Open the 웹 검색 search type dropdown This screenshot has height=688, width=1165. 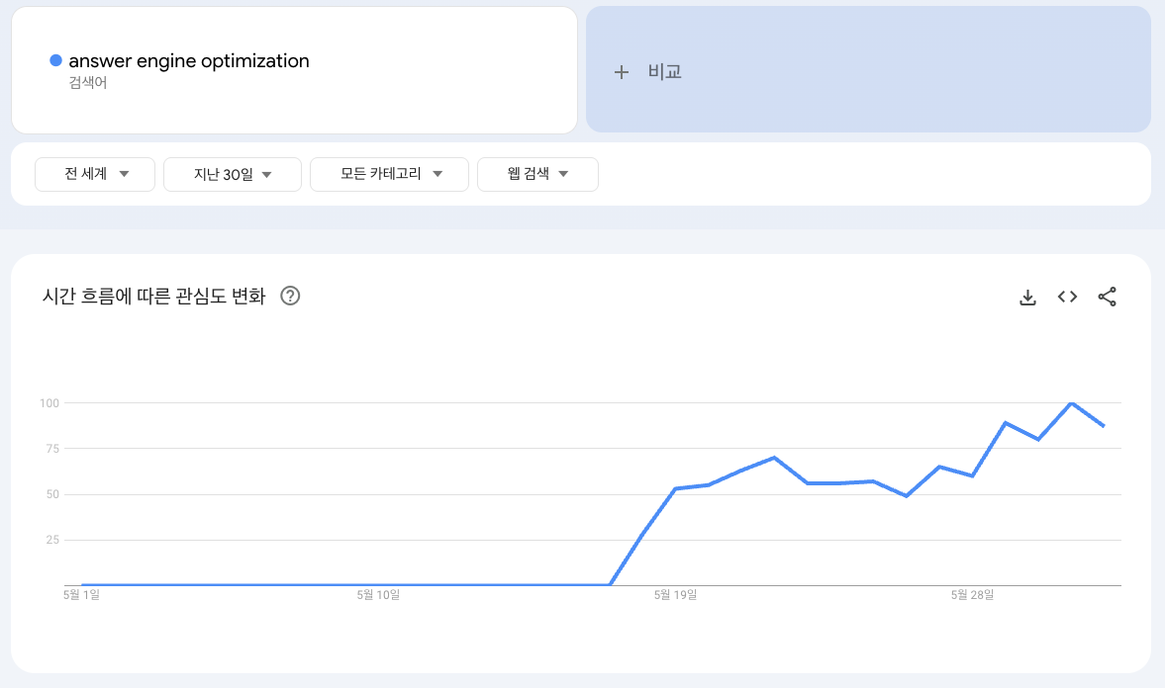click(537, 174)
